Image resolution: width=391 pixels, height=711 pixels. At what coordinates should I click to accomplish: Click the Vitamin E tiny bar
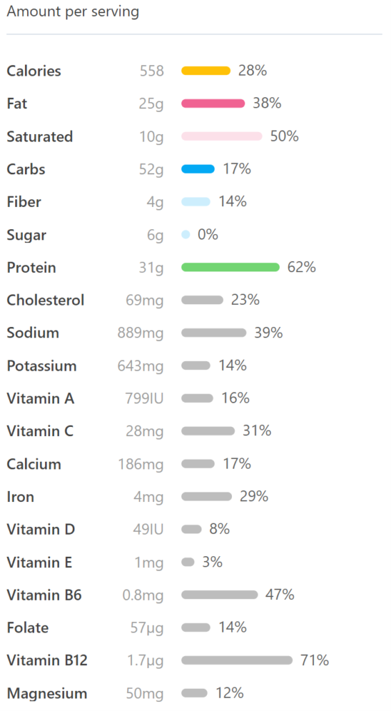click(188, 562)
